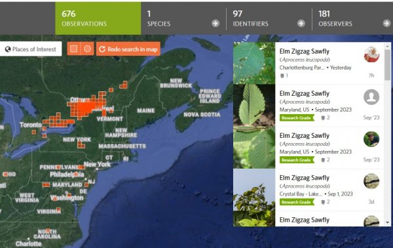
Task: Select the rectangle boundary selection tool
Action: [73, 49]
